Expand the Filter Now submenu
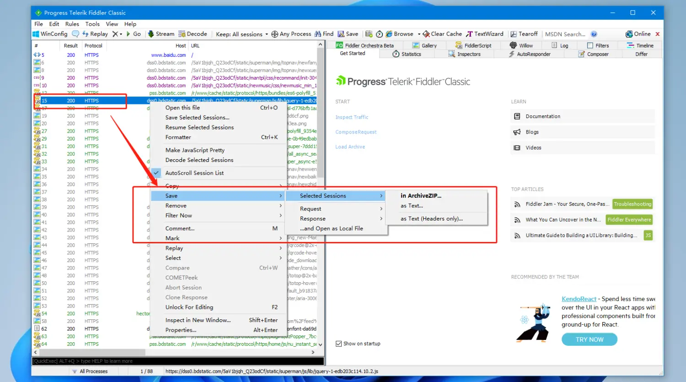 pyautogui.click(x=218, y=215)
